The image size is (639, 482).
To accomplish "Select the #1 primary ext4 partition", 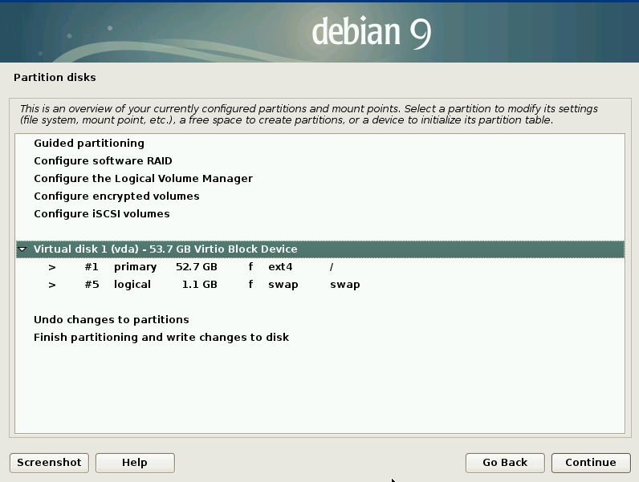I will (x=201, y=267).
